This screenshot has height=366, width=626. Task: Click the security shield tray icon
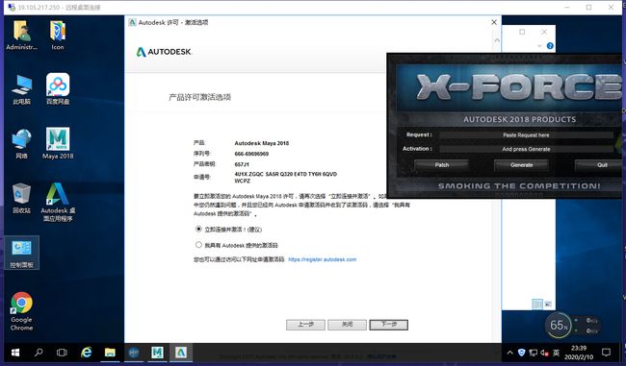[x=521, y=353]
